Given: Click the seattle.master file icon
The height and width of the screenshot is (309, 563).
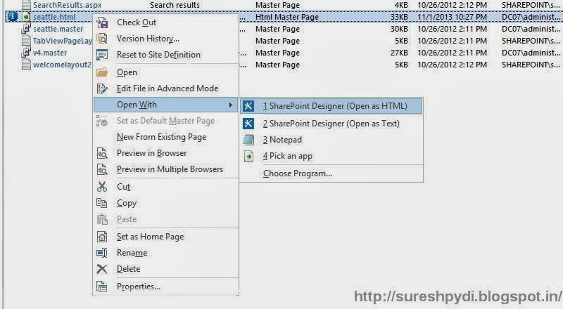Looking at the screenshot, I should pyautogui.click(x=26, y=29).
